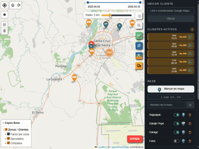Click the 440 marker at map top right

(x=132, y=23)
